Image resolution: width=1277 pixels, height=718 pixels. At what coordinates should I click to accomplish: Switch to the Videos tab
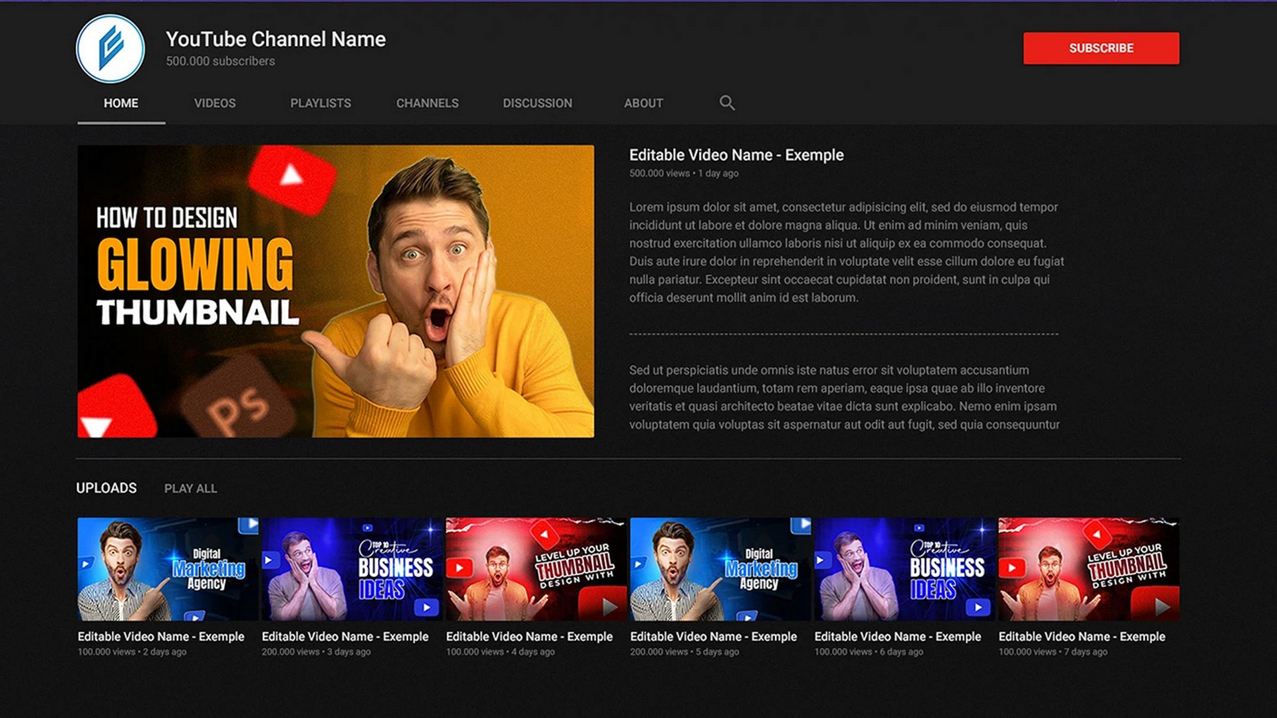point(215,103)
